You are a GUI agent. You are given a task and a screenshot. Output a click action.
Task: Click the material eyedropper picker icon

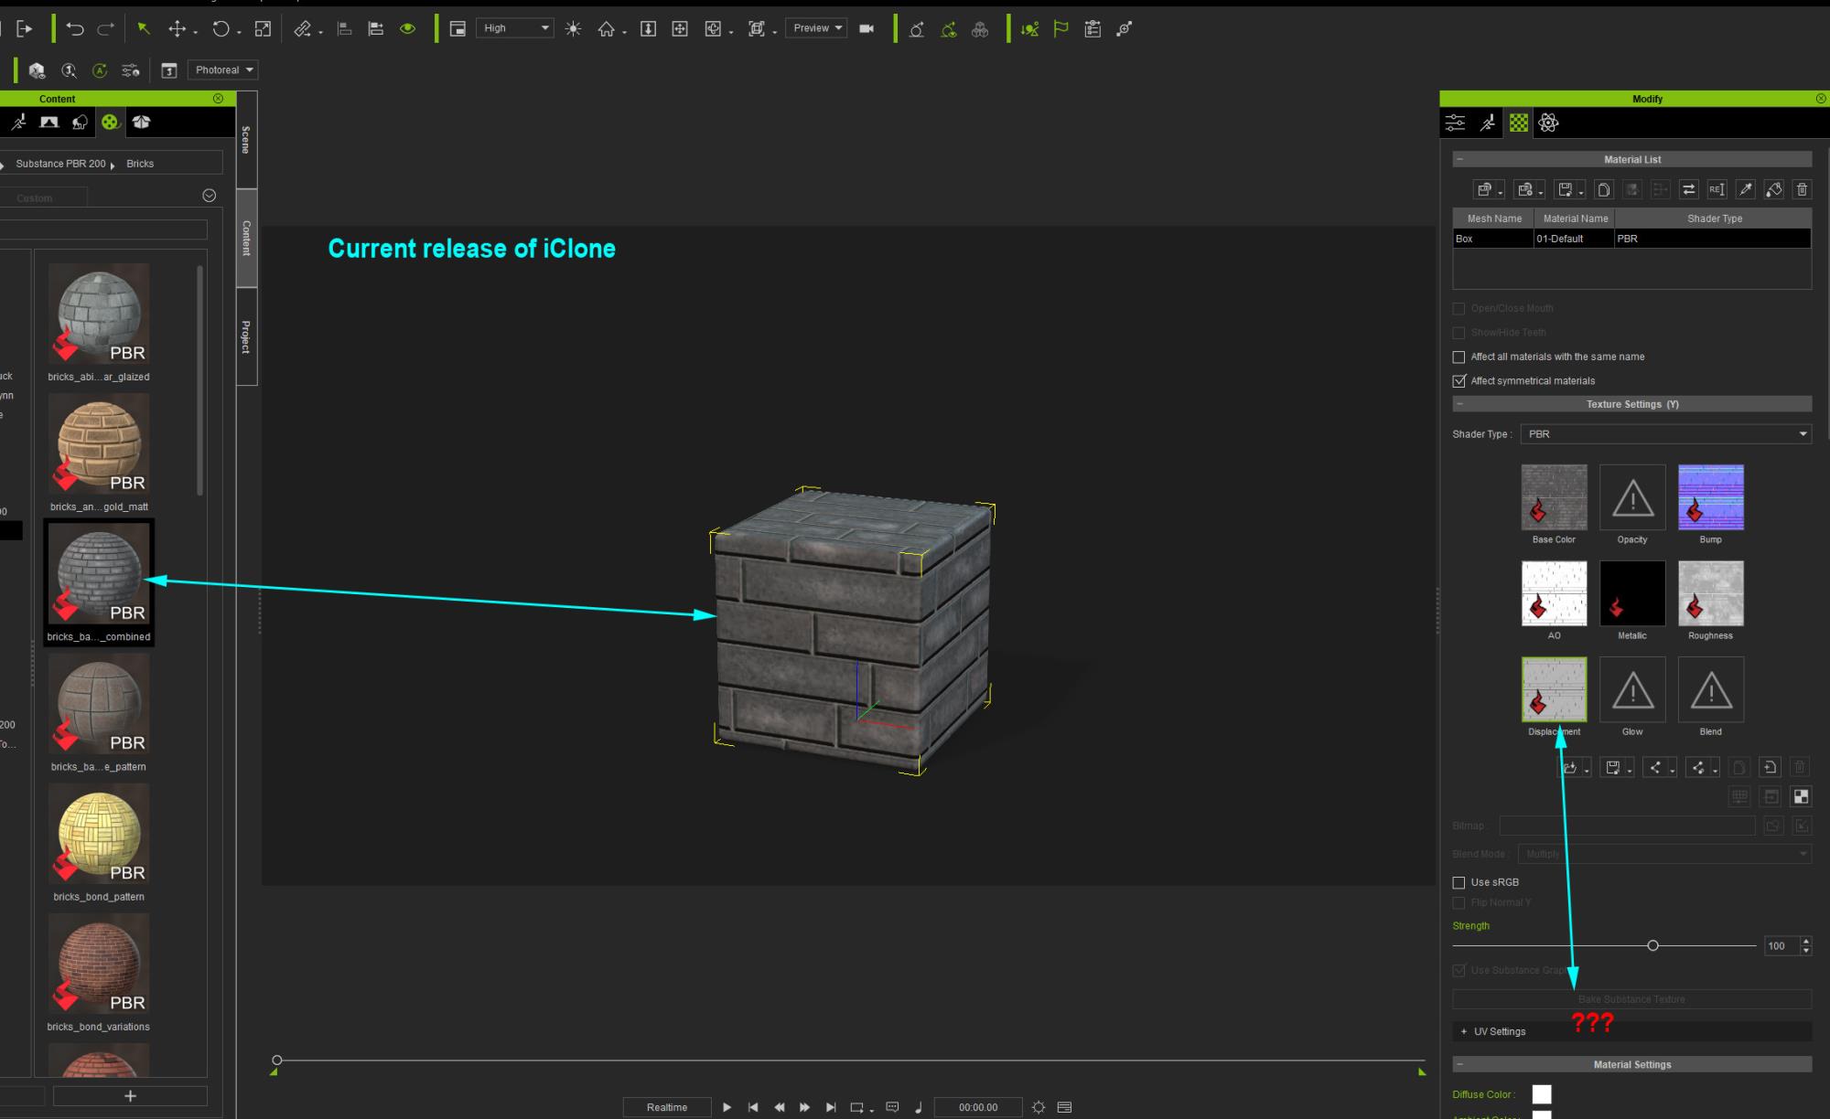pyautogui.click(x=1746, y=189)
